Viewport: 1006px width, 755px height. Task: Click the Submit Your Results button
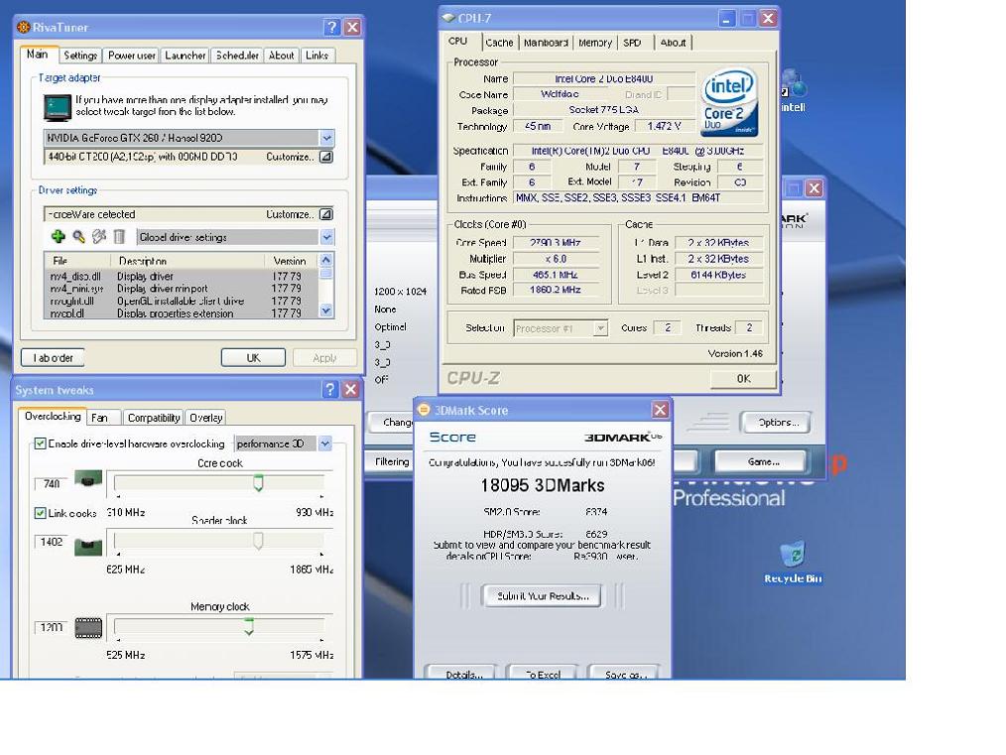[543, 595]
